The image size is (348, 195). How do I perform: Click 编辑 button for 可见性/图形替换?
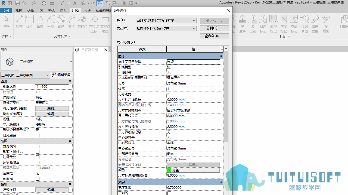[x=52, y=108]
